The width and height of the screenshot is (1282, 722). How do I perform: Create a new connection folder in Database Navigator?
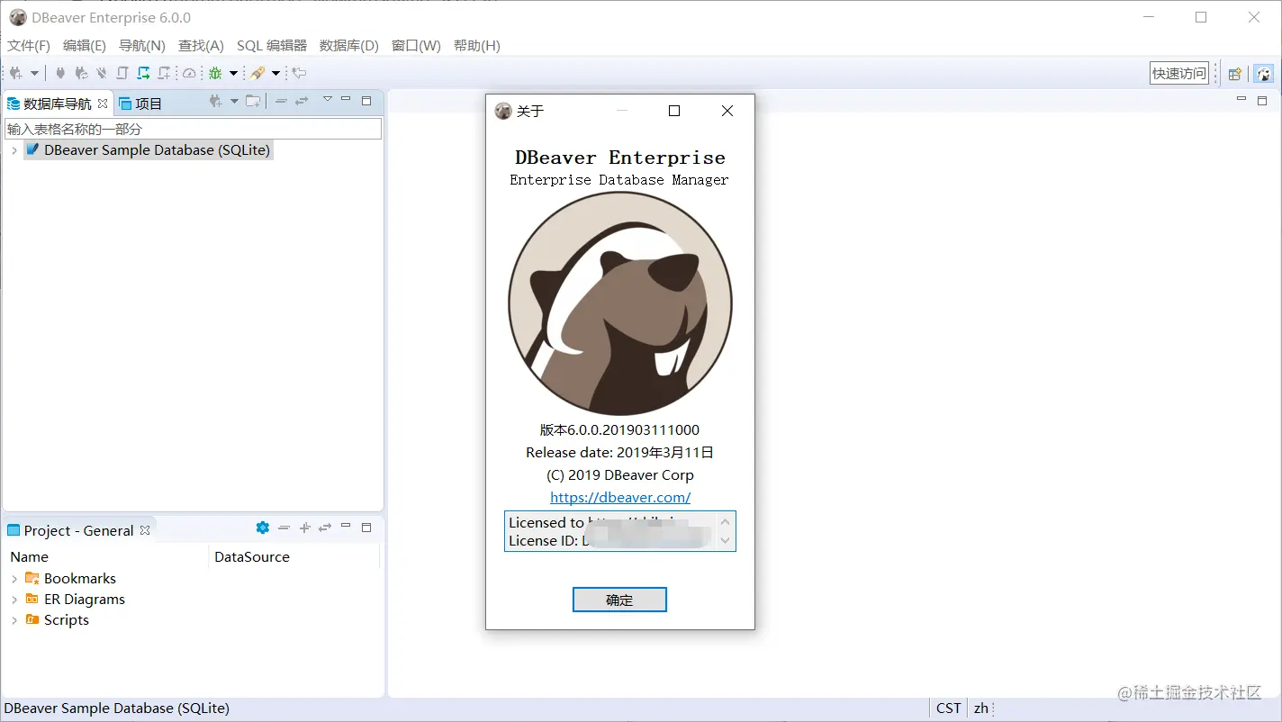[x=252, y=101]
